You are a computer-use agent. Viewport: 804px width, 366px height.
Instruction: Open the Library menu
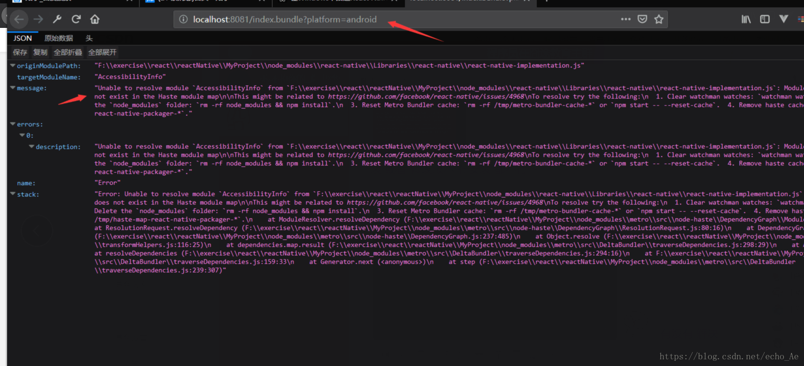pyautogui.click(x=746, y=19)
